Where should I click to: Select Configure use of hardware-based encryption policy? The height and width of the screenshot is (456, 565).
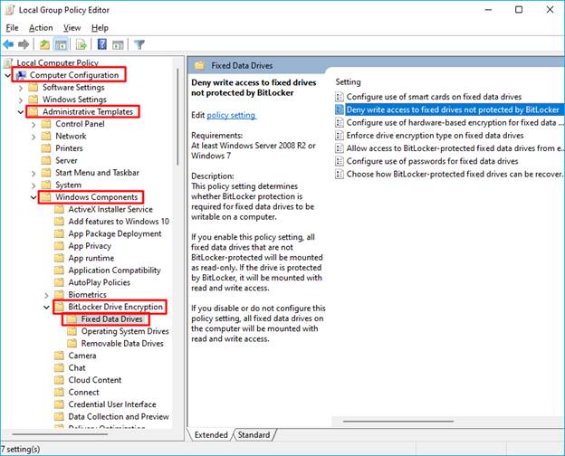tap(449, 122)
